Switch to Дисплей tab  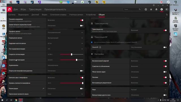35,15
